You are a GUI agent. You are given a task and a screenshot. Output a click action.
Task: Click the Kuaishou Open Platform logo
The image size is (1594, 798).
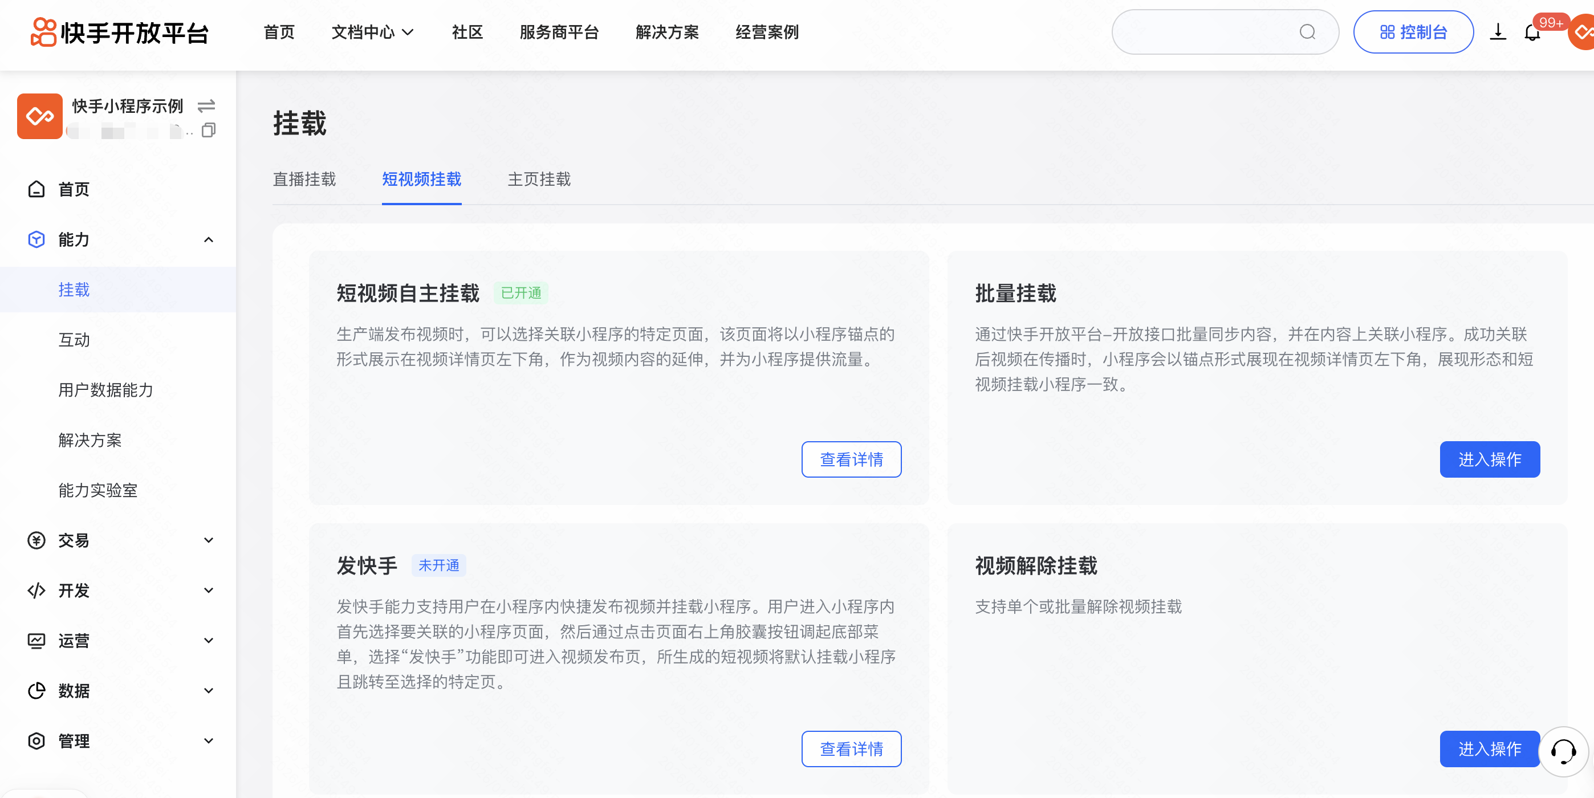click(120, 32)
